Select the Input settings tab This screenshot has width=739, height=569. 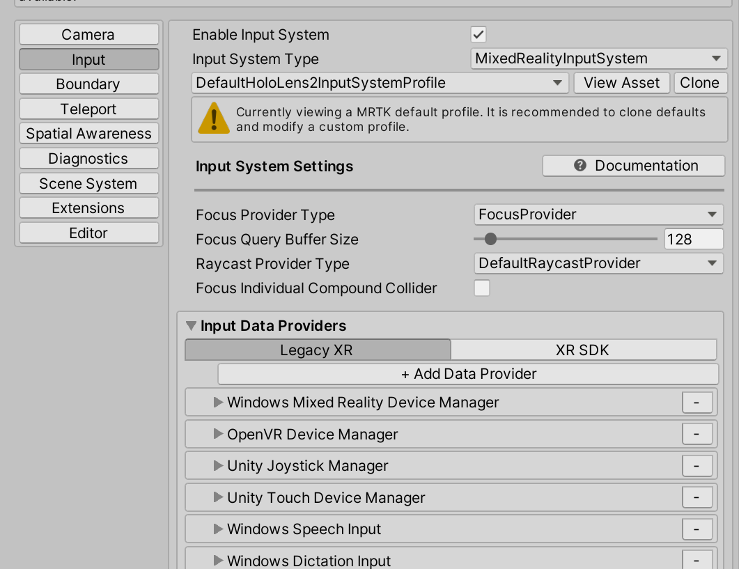[88, 59]
